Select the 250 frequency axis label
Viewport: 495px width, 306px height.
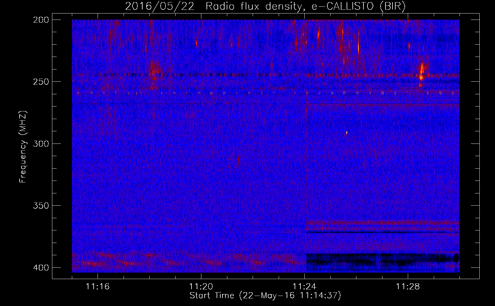point(41,82)
